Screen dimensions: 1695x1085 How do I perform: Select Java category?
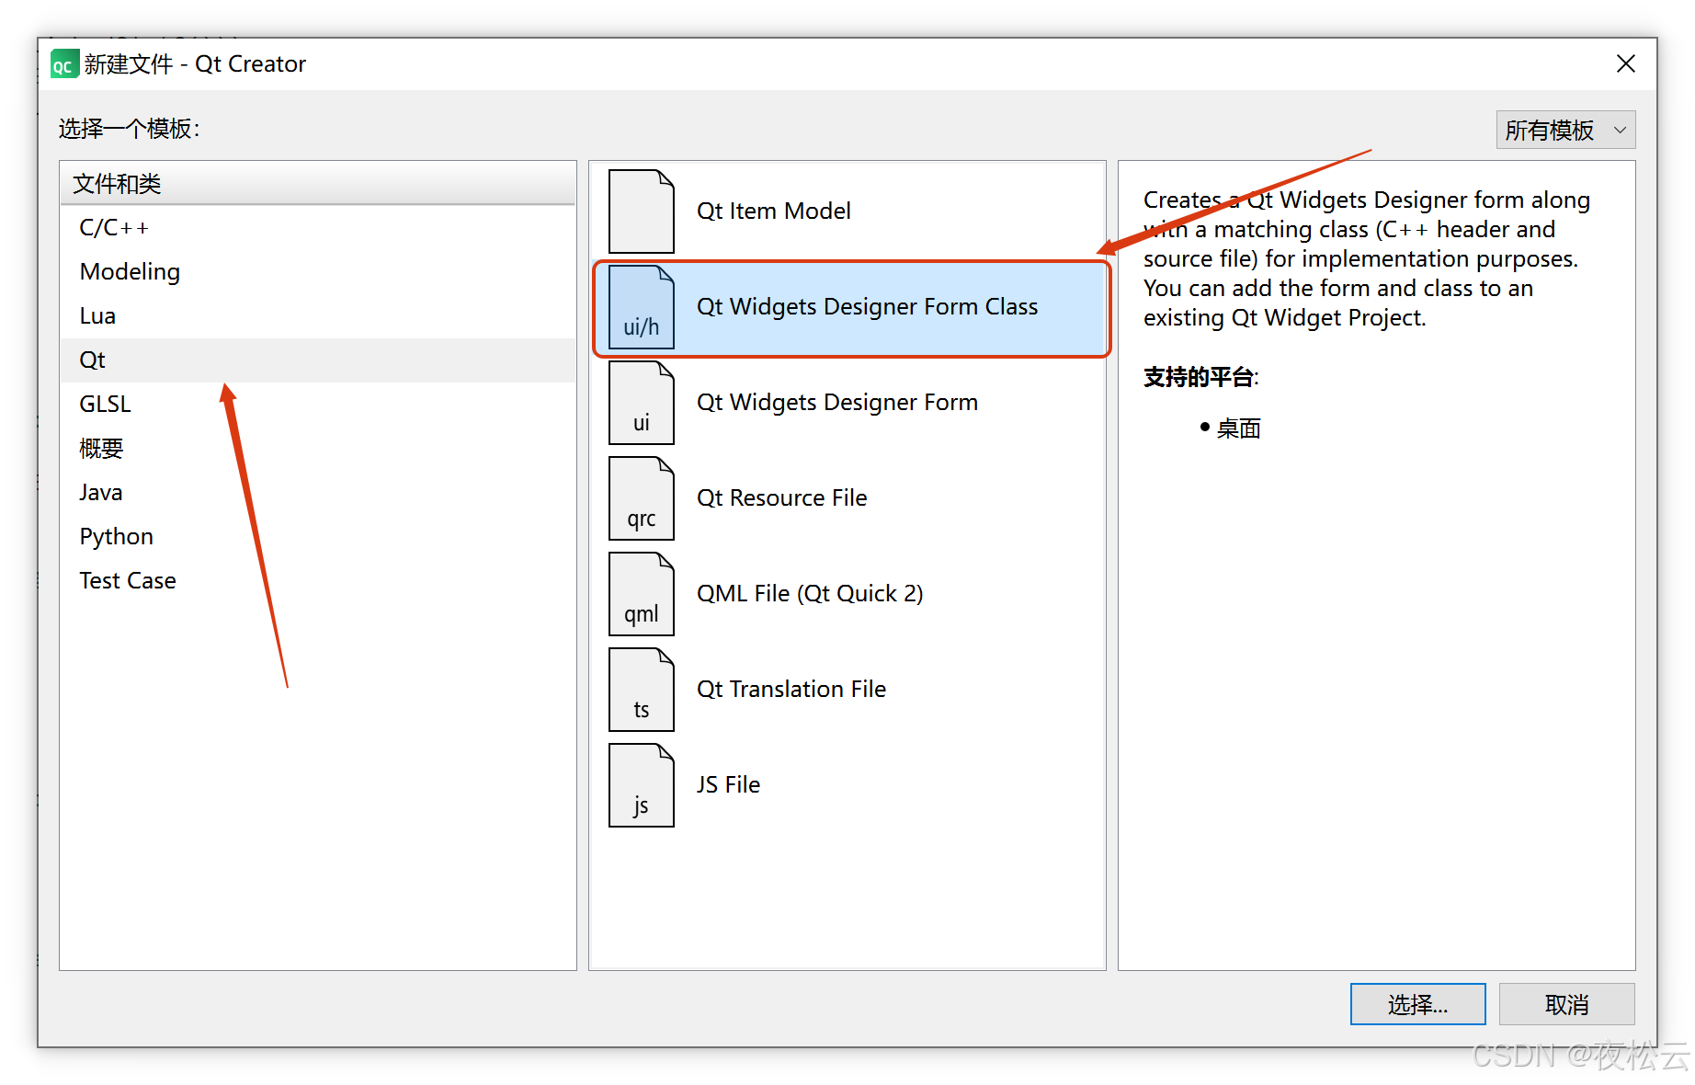pyautogui.click(x=318, y=492)
